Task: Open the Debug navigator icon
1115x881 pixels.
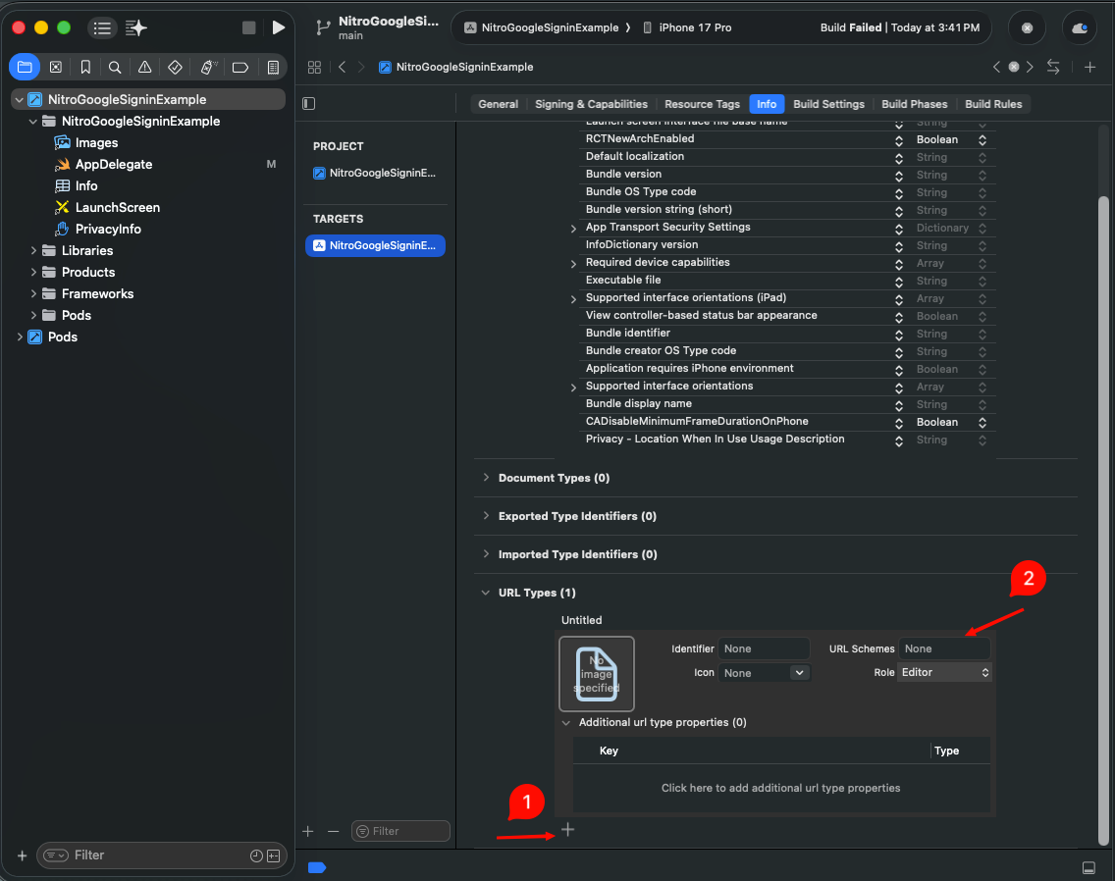Action: (208, 67)
